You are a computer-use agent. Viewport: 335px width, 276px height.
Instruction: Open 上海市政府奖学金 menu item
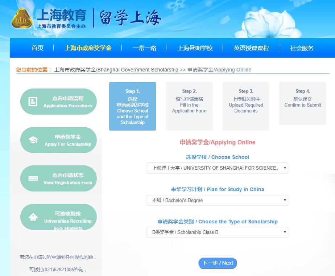tap(88, 48)
